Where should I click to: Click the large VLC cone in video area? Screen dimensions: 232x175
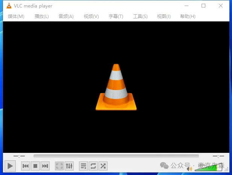coord(116,87)
